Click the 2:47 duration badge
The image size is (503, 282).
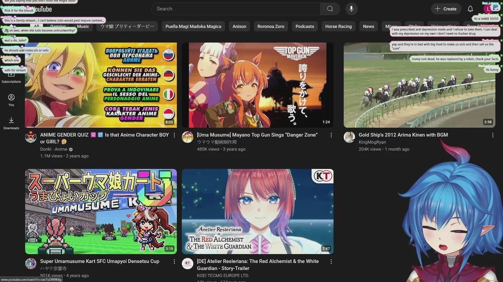point(326,249)
